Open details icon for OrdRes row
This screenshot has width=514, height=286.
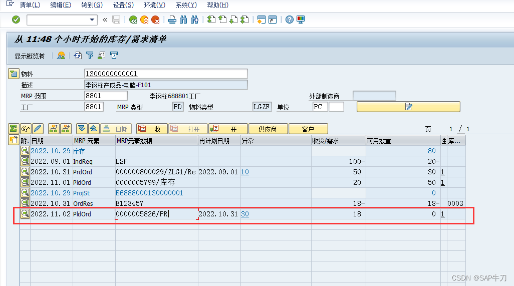point(25,203)
